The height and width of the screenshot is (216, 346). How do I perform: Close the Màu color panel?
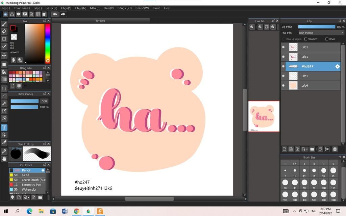click(49, 21)
